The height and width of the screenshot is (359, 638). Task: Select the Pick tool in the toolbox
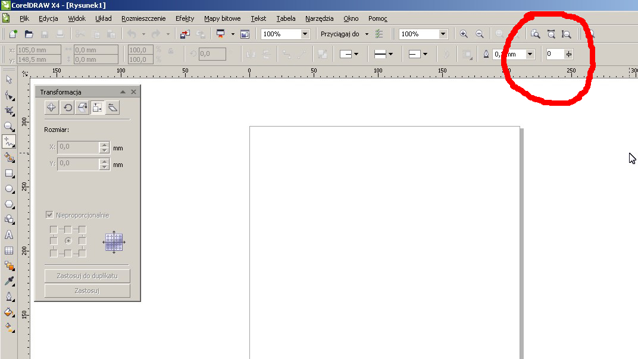pos(9,79)
